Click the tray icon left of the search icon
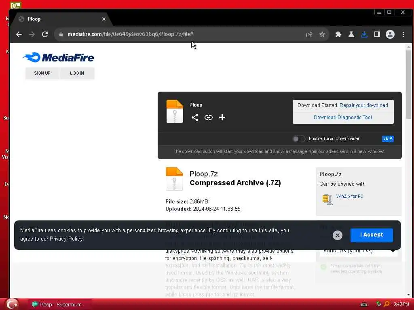Viewport: 414px width, 310px height. pos(378,304)
